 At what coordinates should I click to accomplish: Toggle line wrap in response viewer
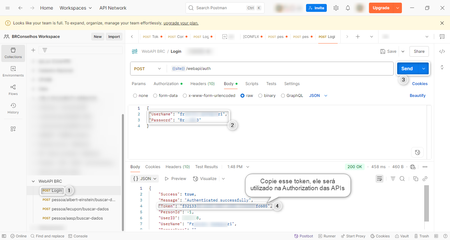click(x=380, y=179)
